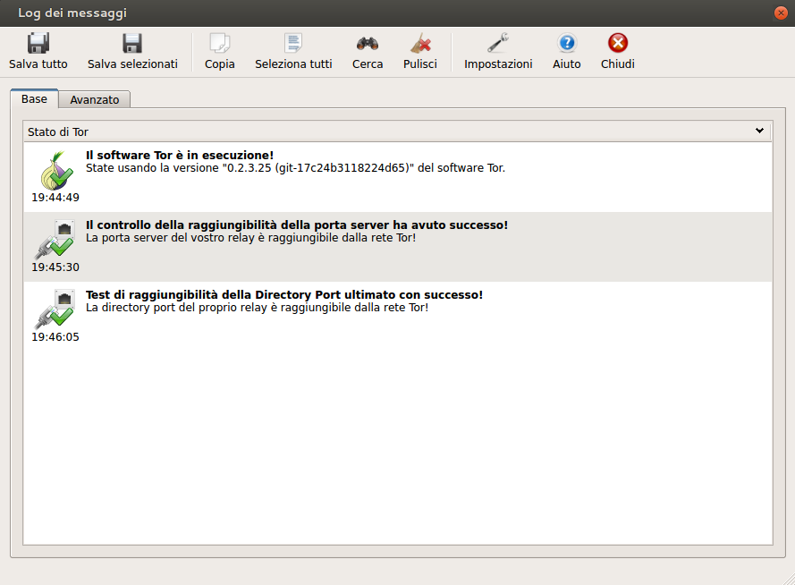The width and height of the screenshot is (795, 585).
Task: Select the 'Il software Tor è in esecuzione!' message
Action: [397, 177]
